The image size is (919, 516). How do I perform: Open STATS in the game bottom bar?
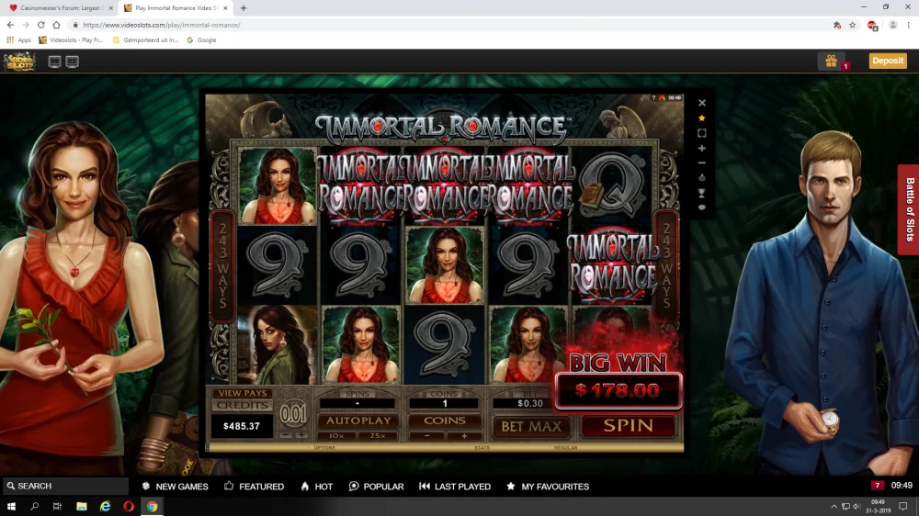coord(482,448)
